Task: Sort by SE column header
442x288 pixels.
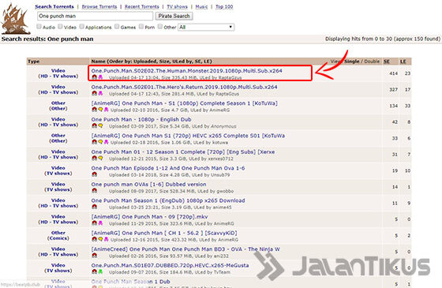Action: click(x=387, y=62)
